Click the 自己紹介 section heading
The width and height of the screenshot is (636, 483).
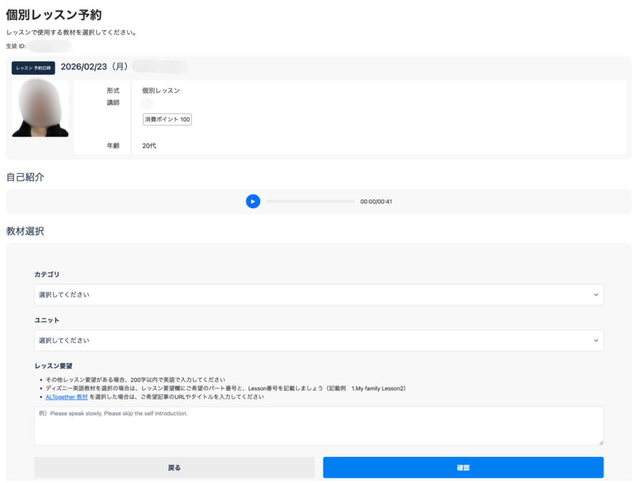coord(25,177)
